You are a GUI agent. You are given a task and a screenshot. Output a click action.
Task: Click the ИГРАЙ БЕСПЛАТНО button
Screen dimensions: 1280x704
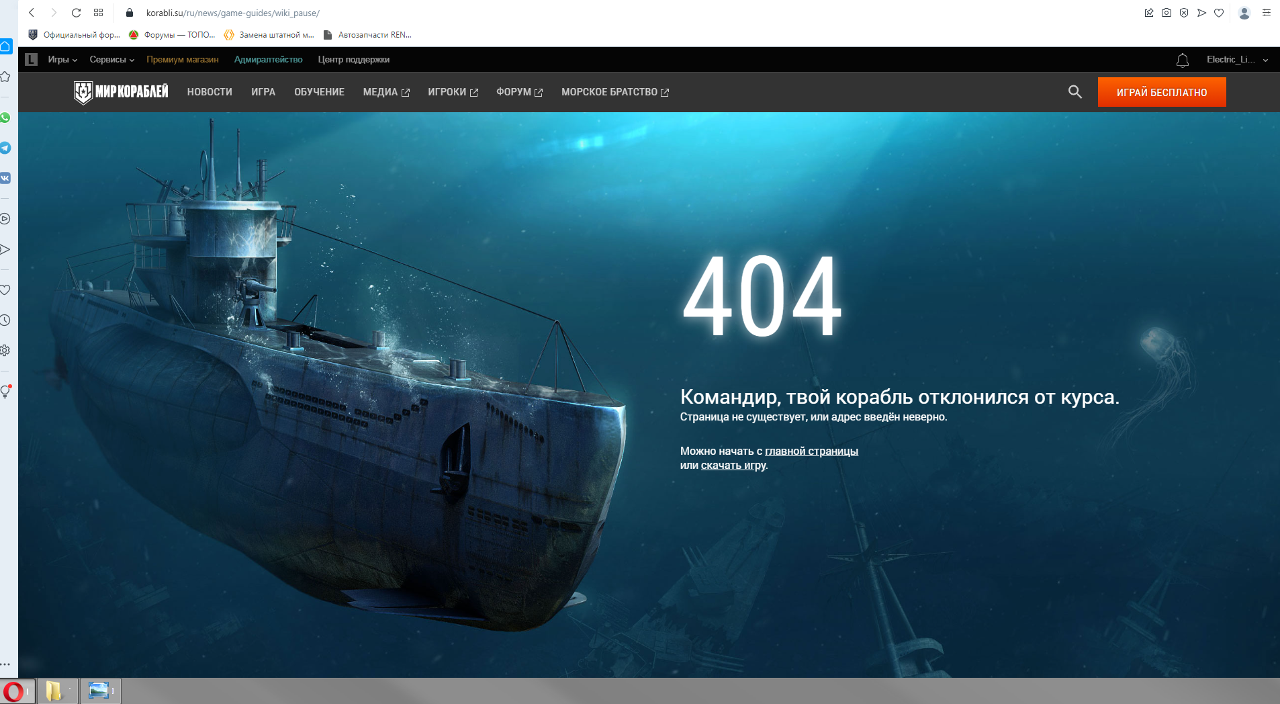(1162, 92)
